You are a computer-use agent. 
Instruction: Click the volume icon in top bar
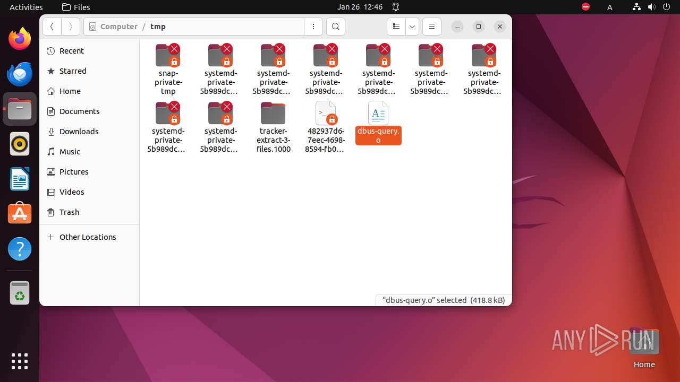click(x=651, y=7)
